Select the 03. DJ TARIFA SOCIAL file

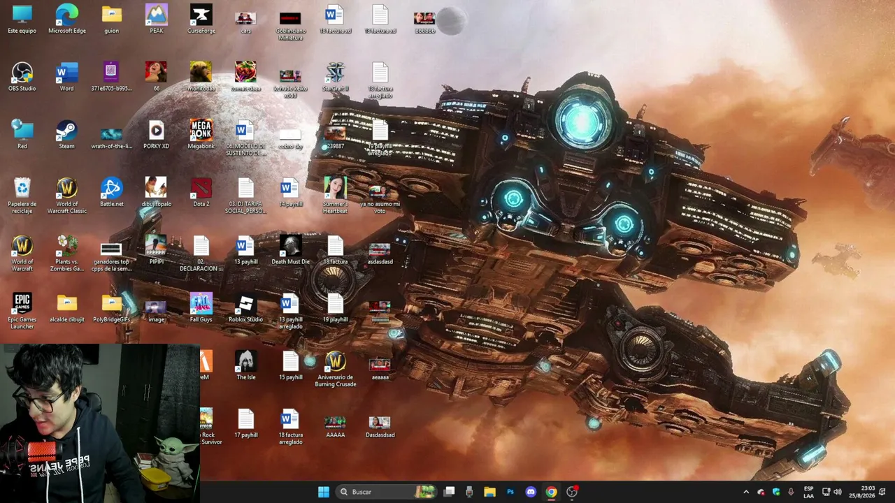245,195
